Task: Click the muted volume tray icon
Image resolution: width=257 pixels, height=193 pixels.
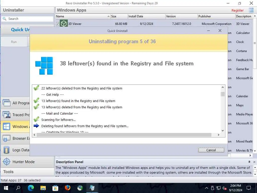Action: click(225, 188)
